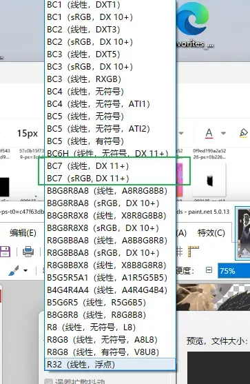Expand the font color dropdown arrow

click(x=223, y=133)
